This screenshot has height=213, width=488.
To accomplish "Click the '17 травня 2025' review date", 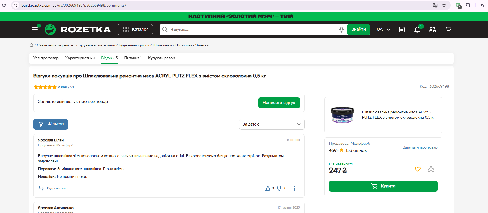I will [289, 208].
